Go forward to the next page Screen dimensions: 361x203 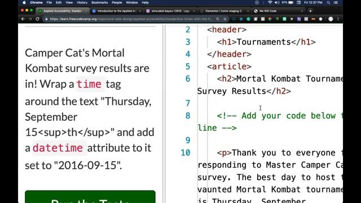(x=30, y=19)
